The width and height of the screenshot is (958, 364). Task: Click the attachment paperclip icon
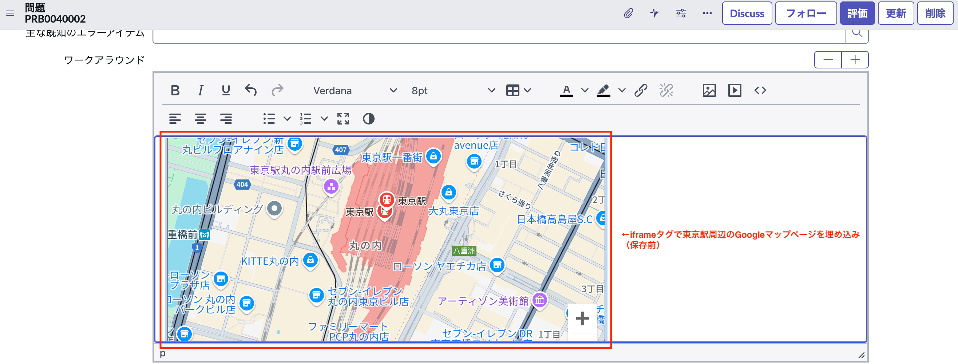629,13
